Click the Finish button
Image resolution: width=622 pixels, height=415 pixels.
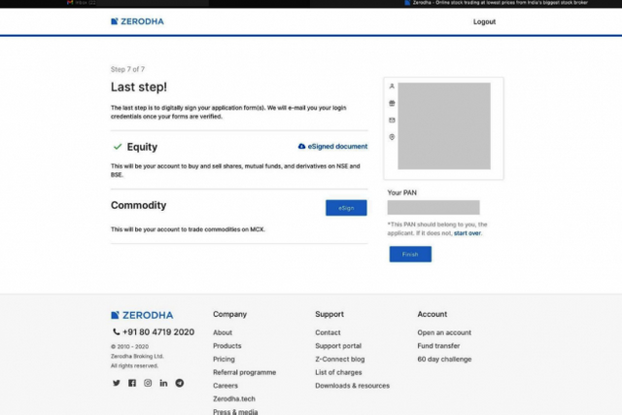[410, 255]
